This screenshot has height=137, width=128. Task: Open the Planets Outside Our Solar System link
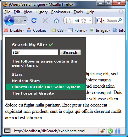click(46, 87)
